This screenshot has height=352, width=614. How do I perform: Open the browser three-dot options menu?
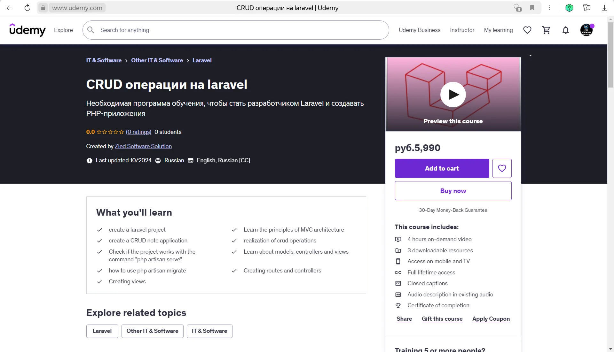coord(550,8)
